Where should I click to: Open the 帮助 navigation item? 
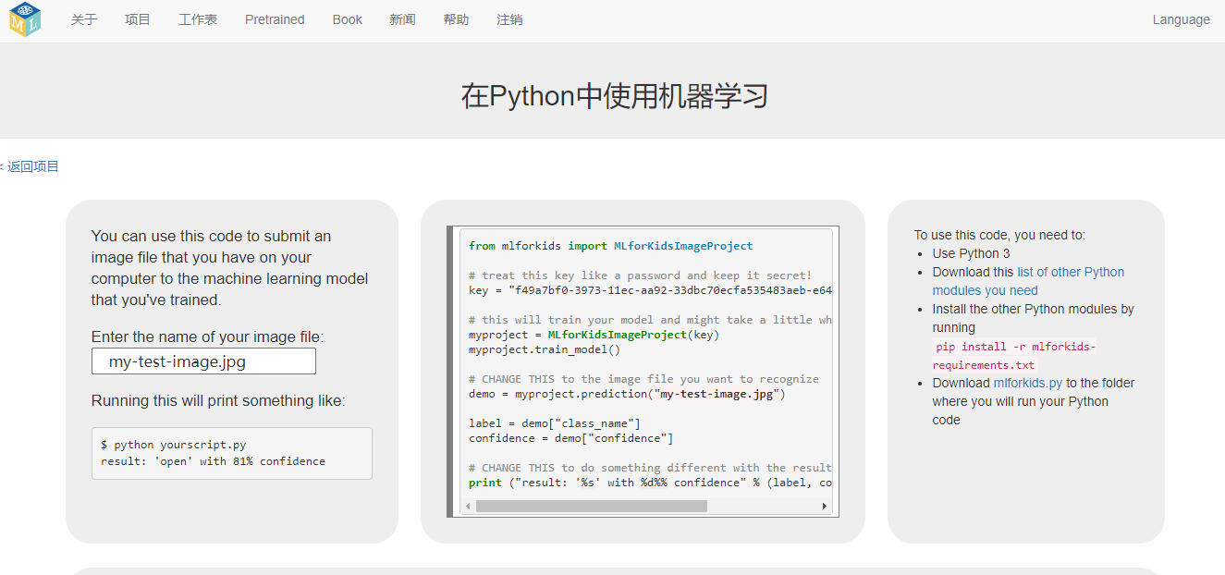pyautogui.click(x=456, y=19)
